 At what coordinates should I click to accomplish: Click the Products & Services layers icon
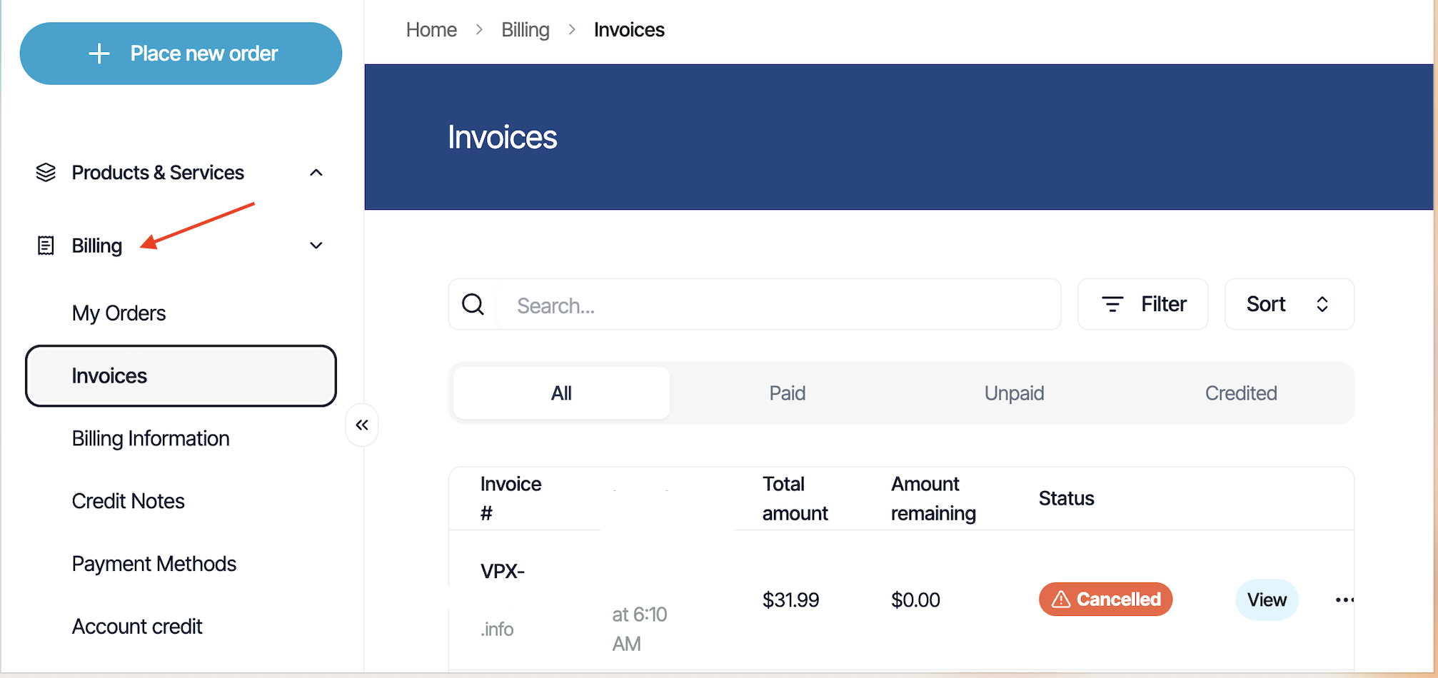click(46, 173)
